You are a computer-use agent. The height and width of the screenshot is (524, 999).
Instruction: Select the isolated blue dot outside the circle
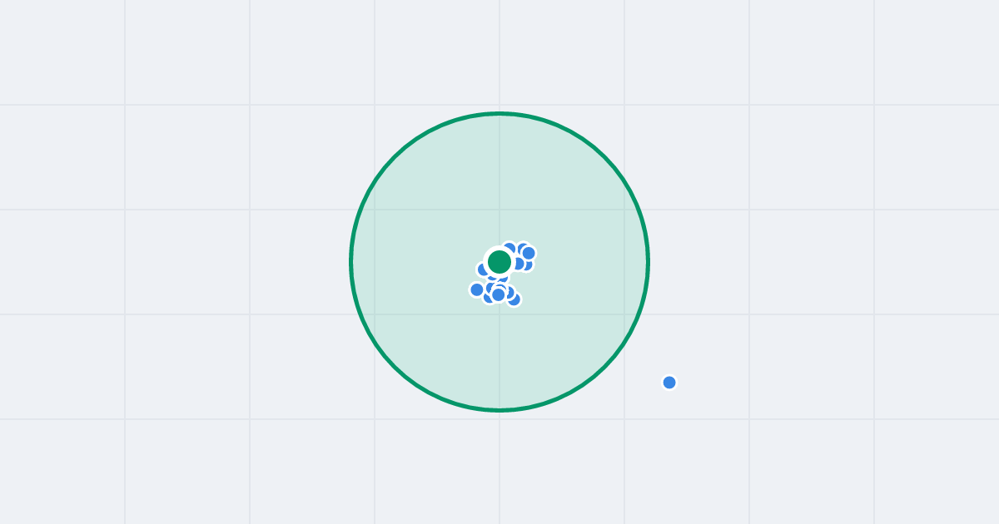pyautogui.click(x=669, y=383)
